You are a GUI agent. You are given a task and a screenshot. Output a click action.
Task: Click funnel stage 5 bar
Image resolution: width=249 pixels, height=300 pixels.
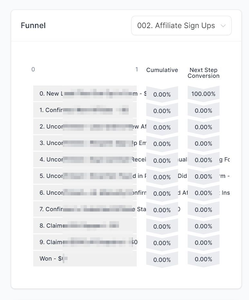click(85, 176)
